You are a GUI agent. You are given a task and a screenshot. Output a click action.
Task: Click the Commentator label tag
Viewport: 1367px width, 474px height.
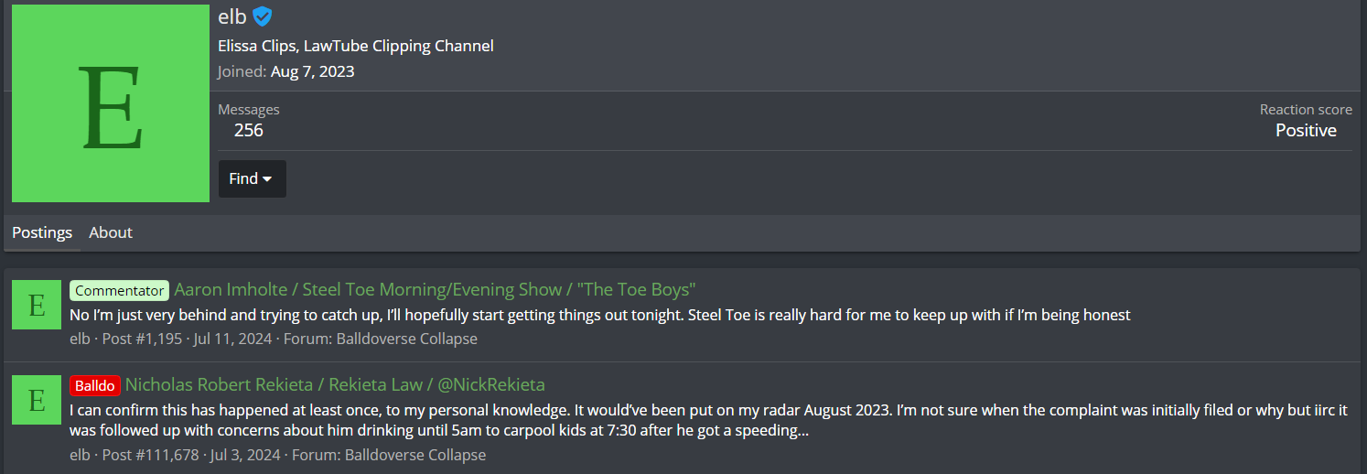(x=119, y=291)
